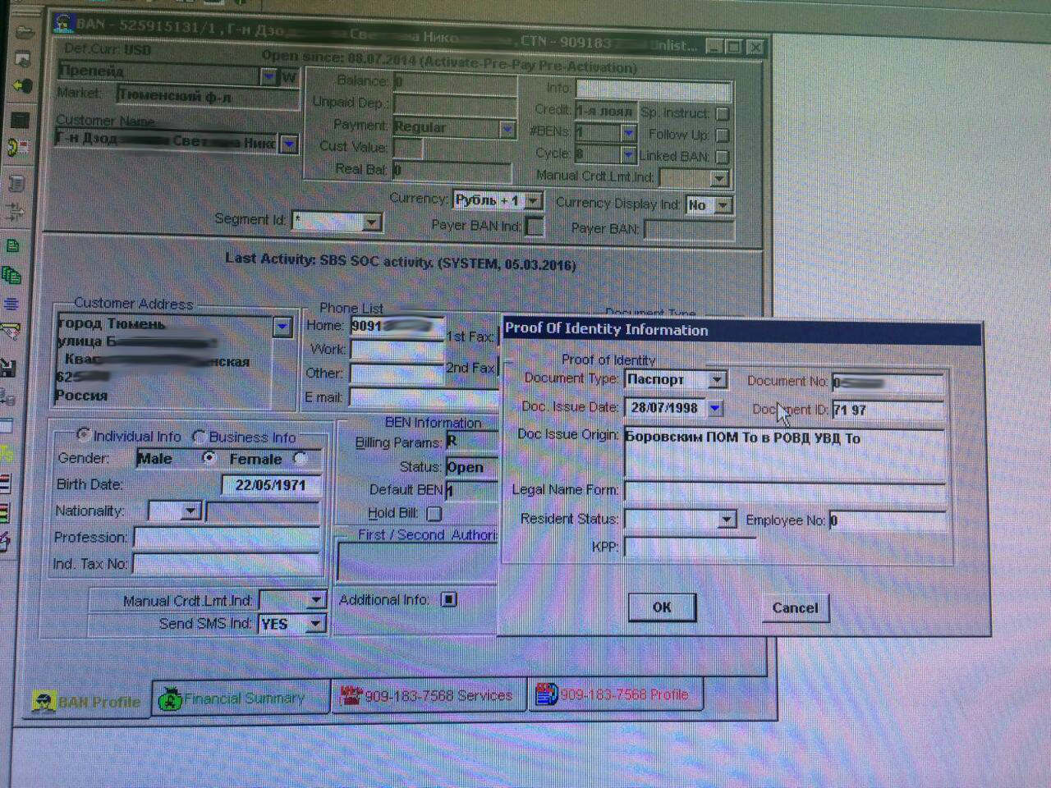Open the Document Type dropdown
This screenshot has width=1051, height=788.
tap(717, 379)
